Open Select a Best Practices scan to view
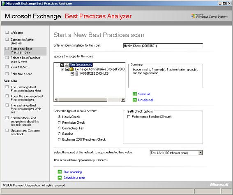This screenshot has width=233, height=195. coord(25,59)
